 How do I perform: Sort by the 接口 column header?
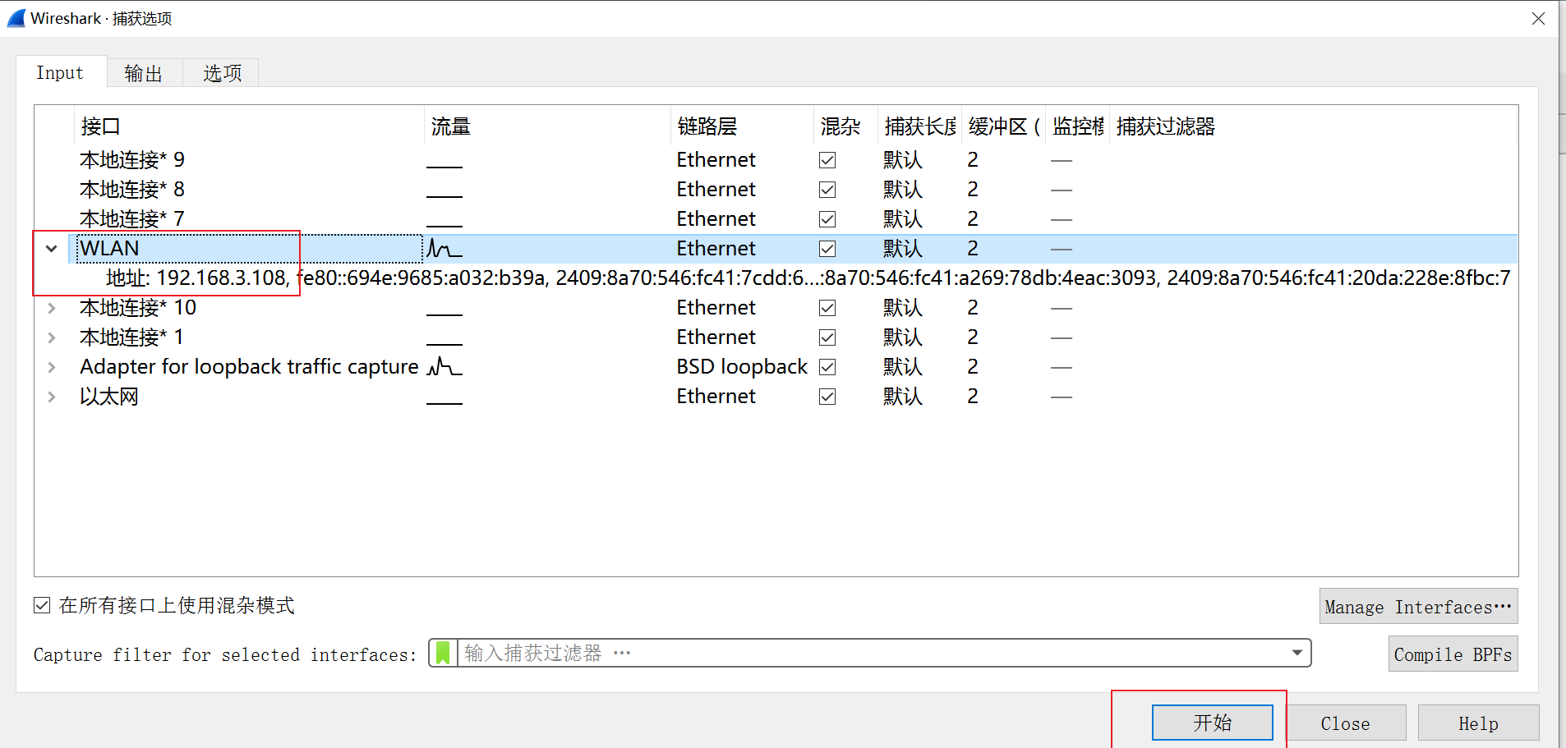point(249,126)
